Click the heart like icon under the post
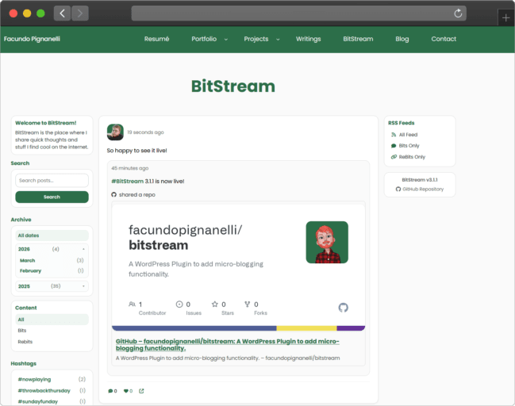This screenshot has height=406, width=515. pyautogui.click(x=126, y=391)
